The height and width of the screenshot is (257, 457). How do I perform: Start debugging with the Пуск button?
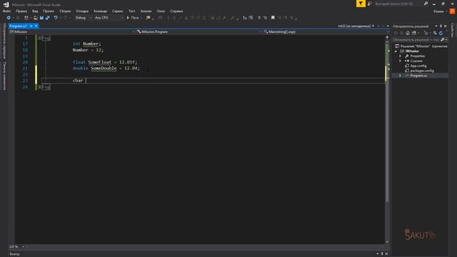pos(133,18)
